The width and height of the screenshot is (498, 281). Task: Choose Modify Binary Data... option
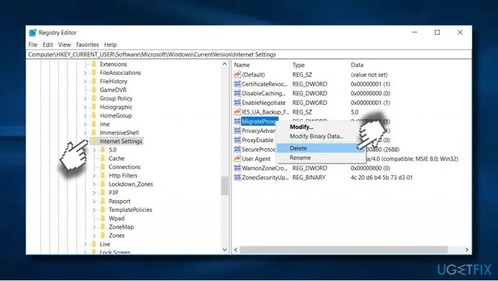[x=320, y=136]
